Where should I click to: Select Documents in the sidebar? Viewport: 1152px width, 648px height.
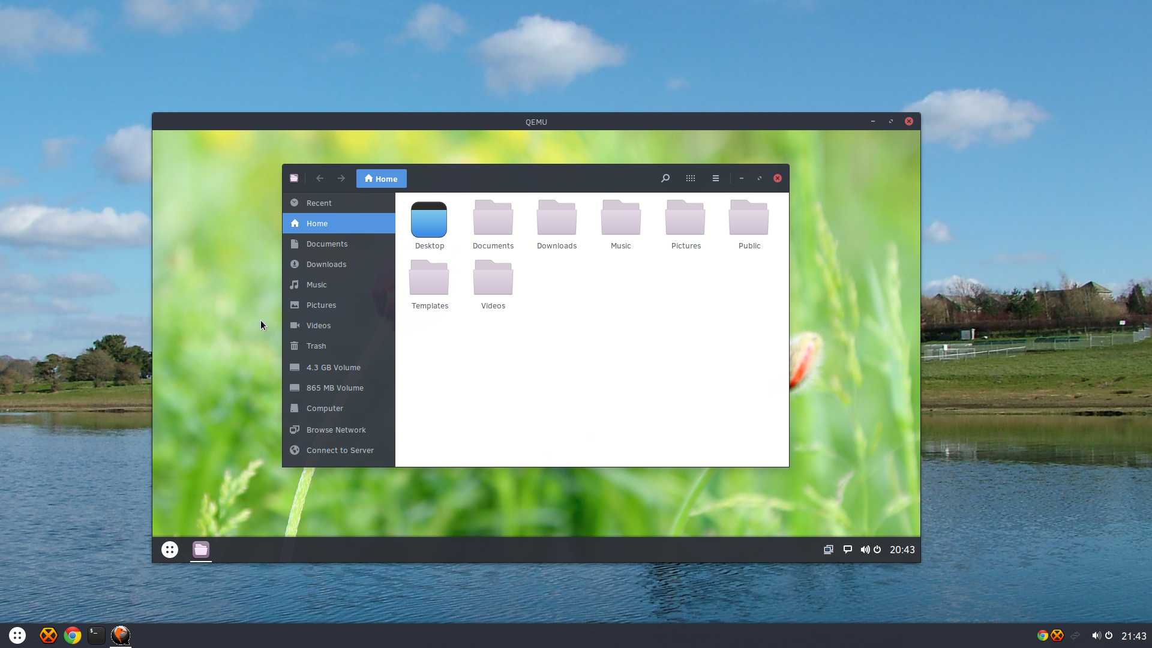338,244
